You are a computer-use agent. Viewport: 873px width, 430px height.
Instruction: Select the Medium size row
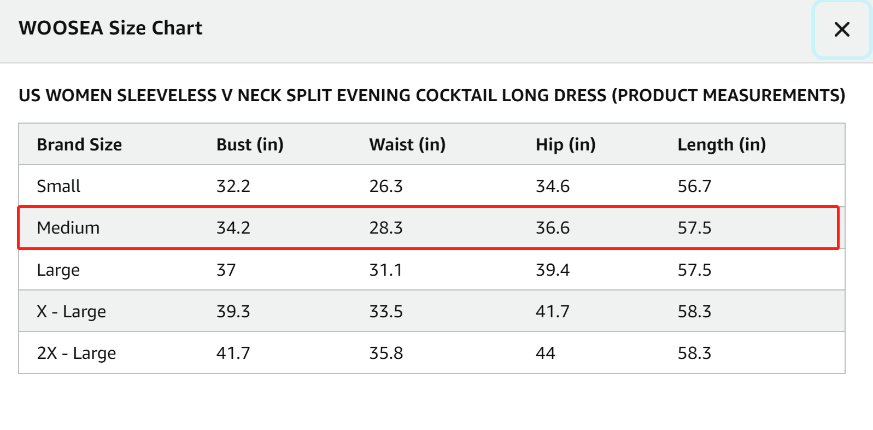[429, 228]
